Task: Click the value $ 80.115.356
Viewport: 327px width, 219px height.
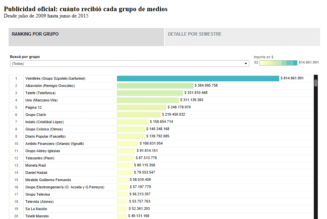Action: 145,165
